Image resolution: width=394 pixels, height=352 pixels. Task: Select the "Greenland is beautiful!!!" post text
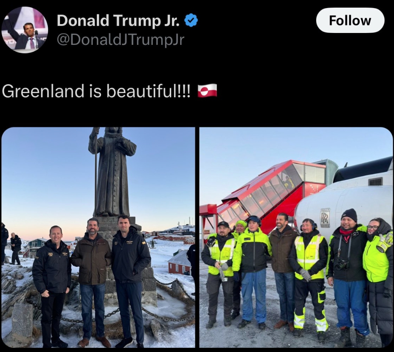(x=96, y=91)
